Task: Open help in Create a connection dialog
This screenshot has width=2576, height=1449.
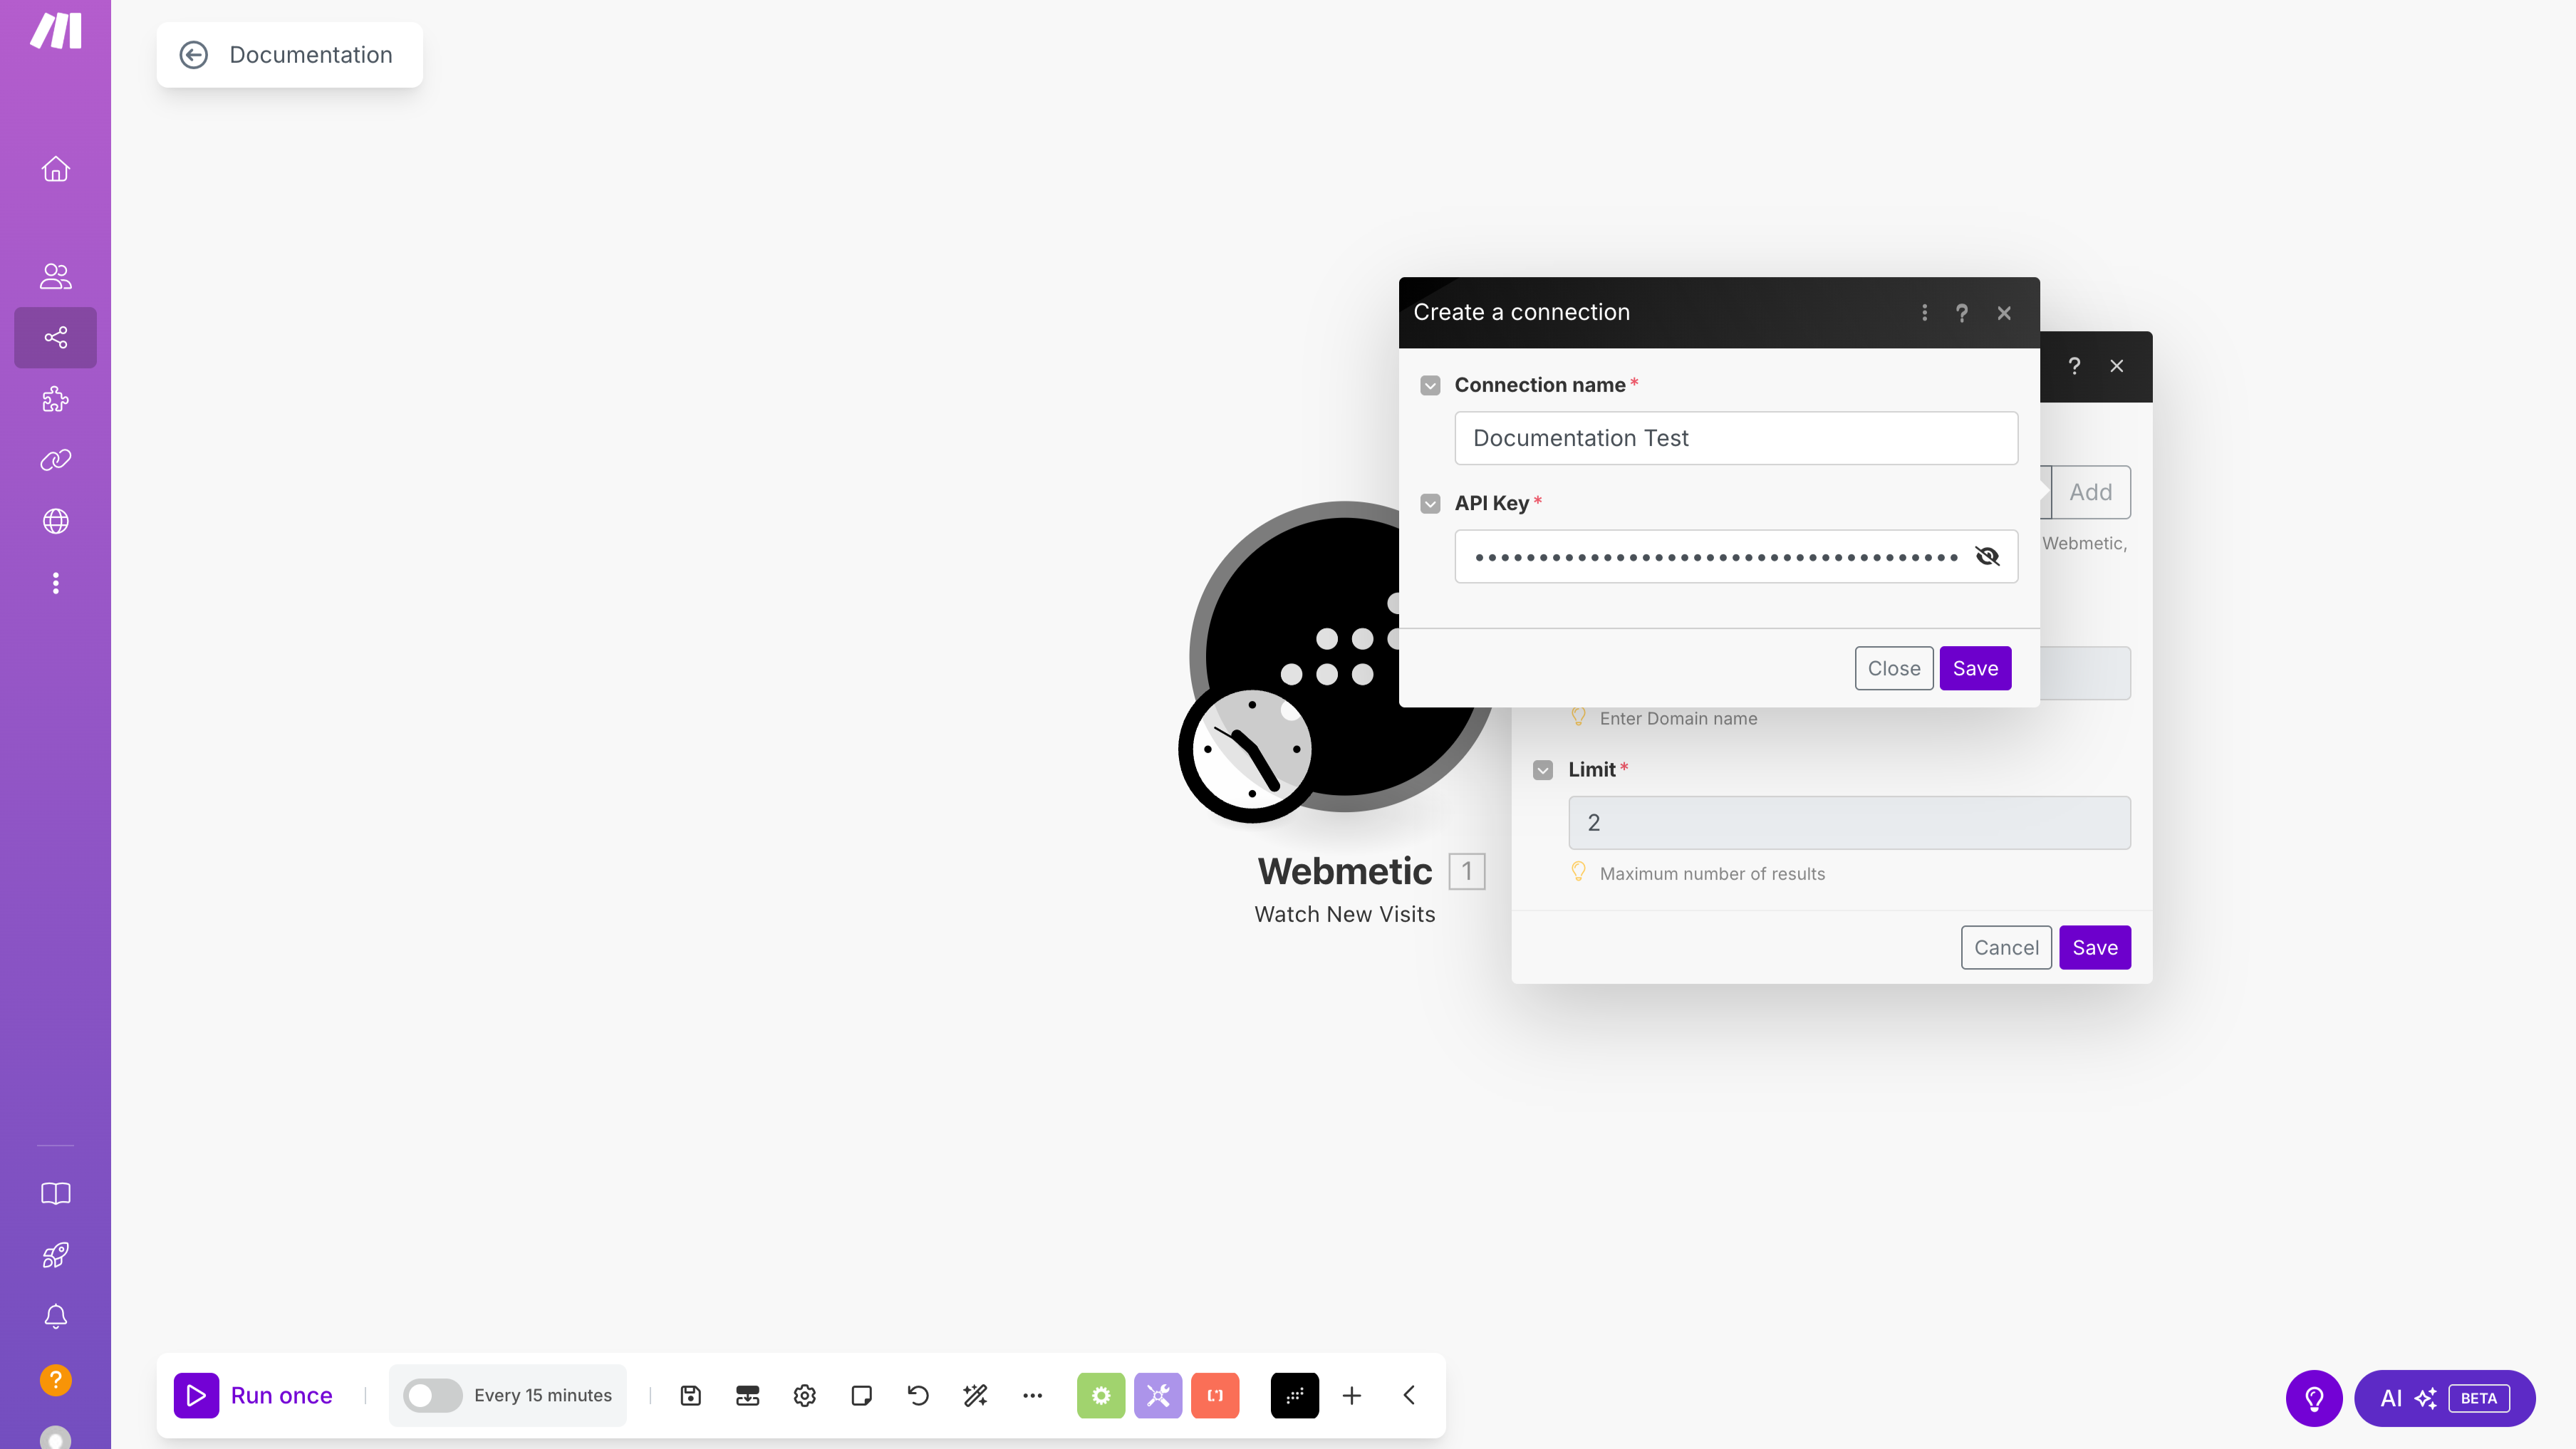Action: click(x=1962, y=313)
